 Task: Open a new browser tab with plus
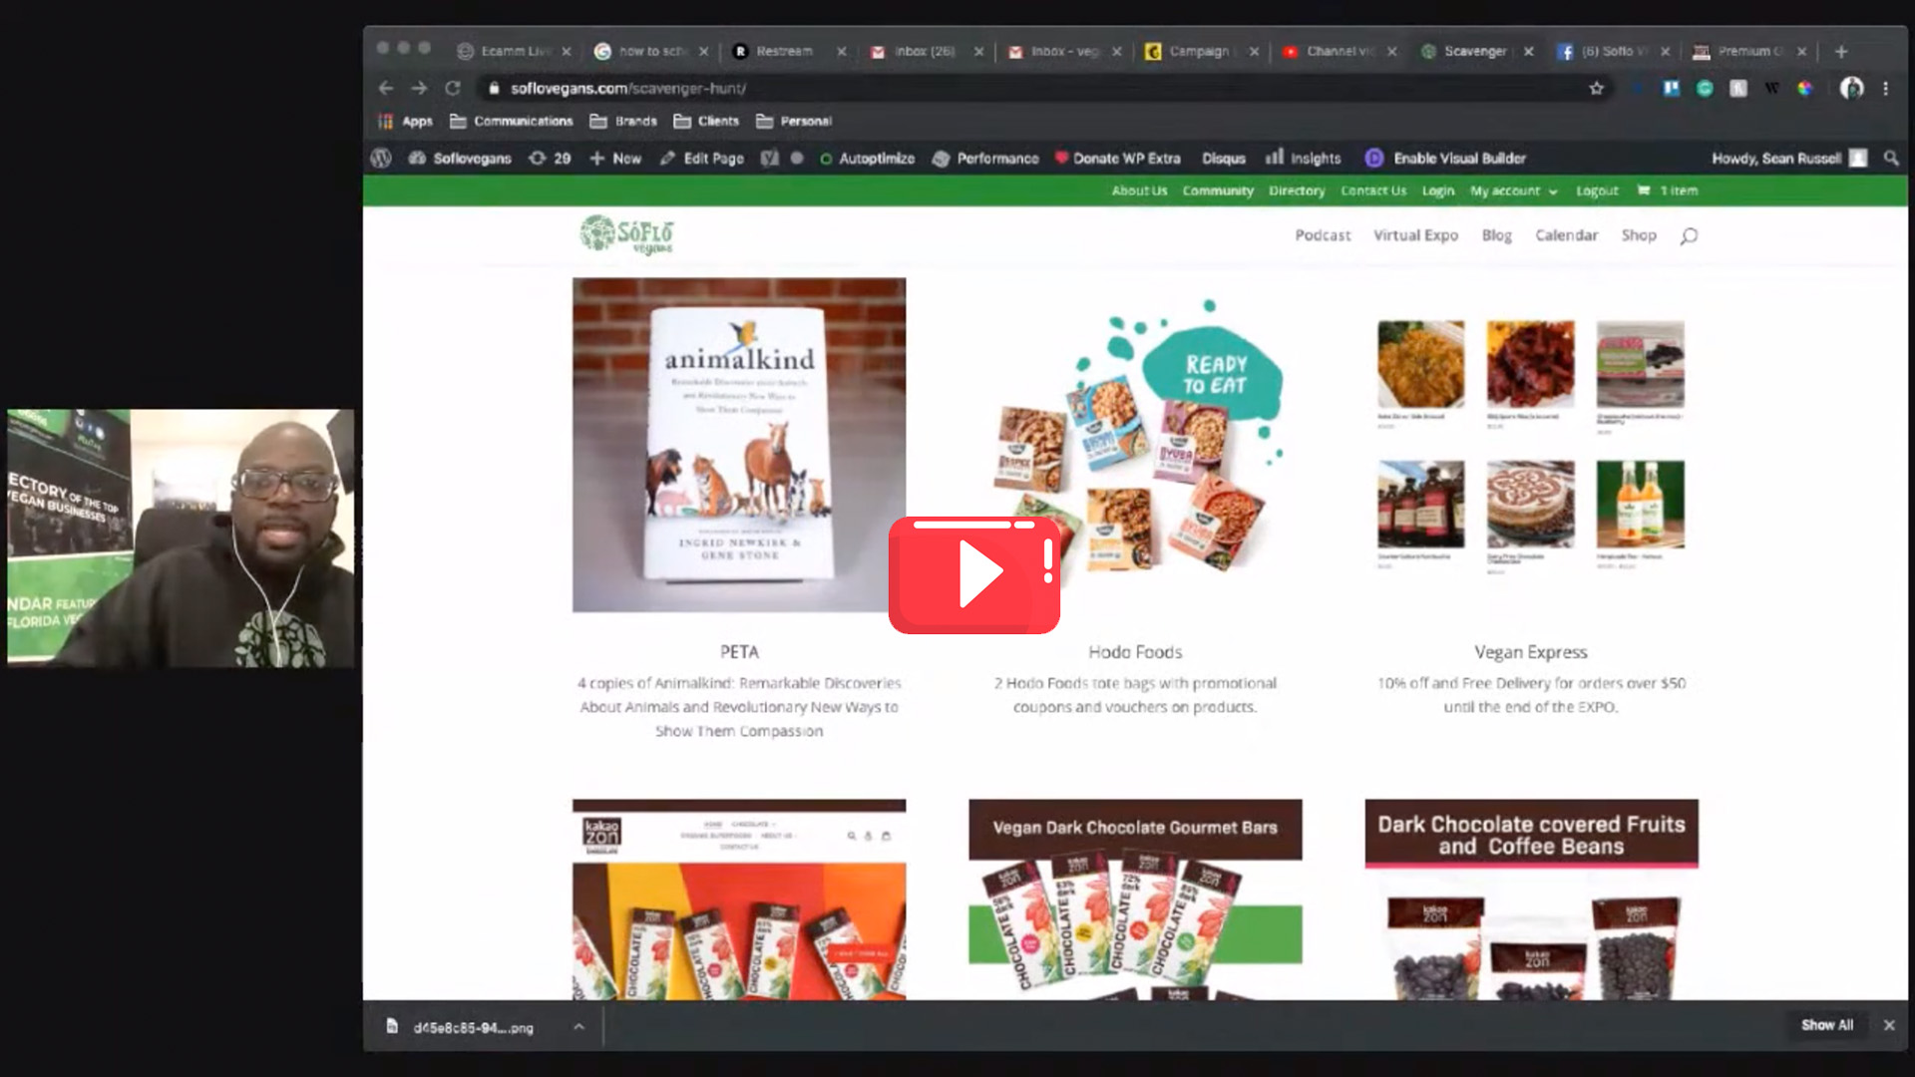click(x=1841, y=51)
